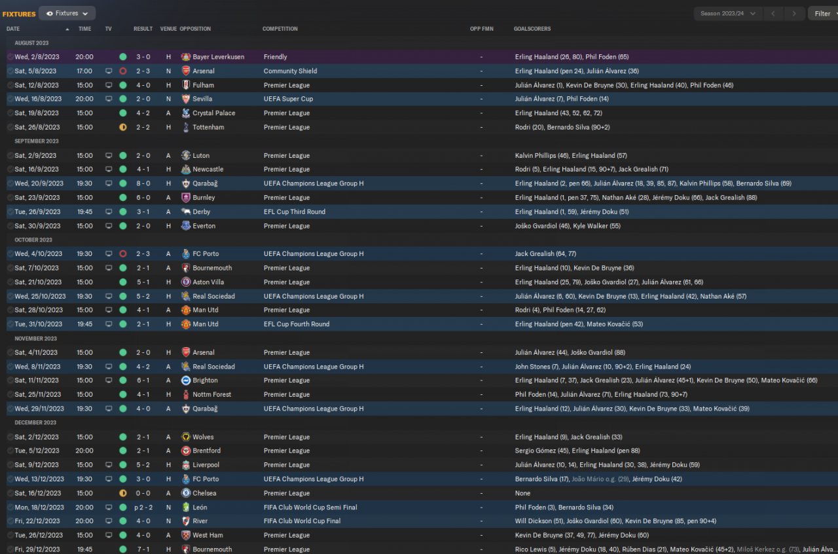Open the Bournemouth link in the 7/10/2023 row

click(x=212, y=268)
